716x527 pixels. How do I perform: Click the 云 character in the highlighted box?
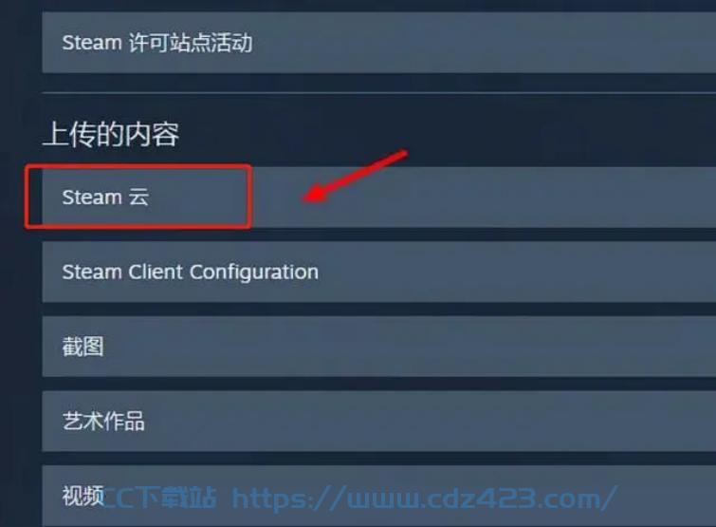138,197
